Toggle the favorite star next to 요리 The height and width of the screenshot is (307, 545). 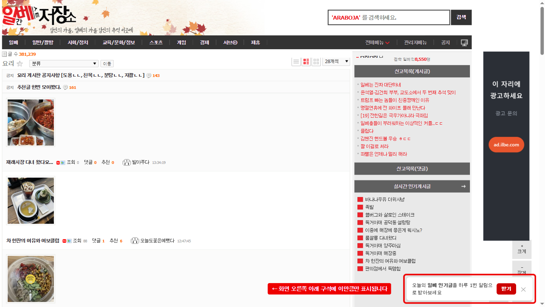click(x=20, y=63)
